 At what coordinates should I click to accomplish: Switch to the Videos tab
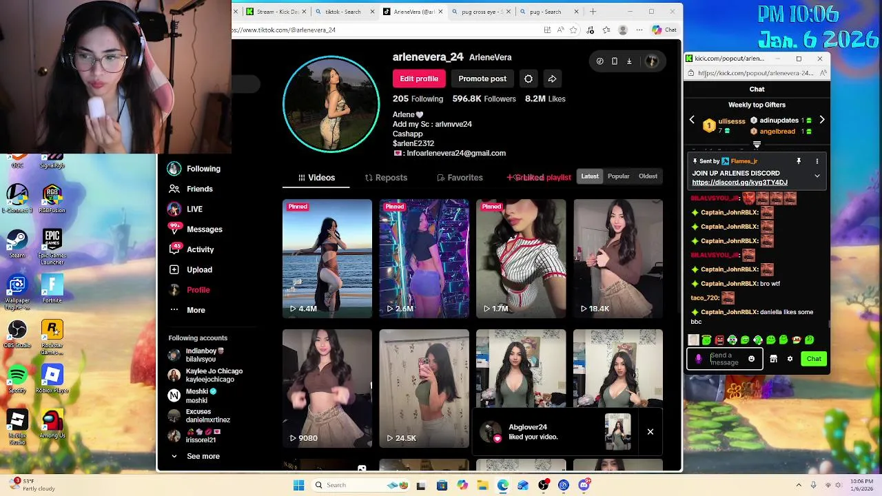point(316,178)
